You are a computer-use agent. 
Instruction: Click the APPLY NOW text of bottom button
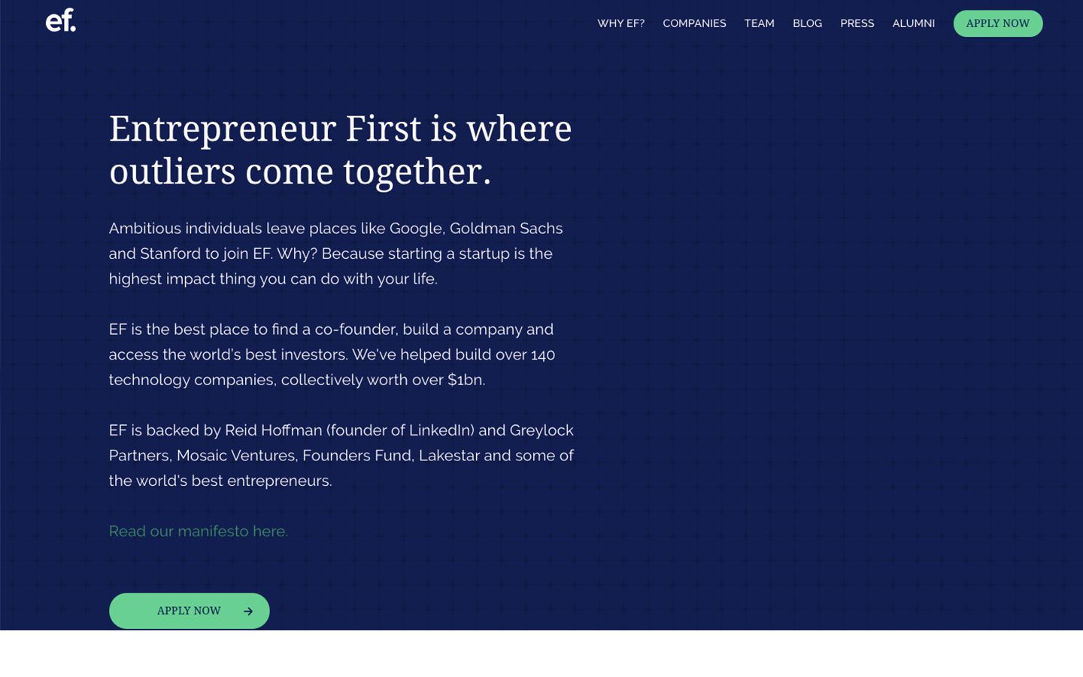tap(189, 611)
